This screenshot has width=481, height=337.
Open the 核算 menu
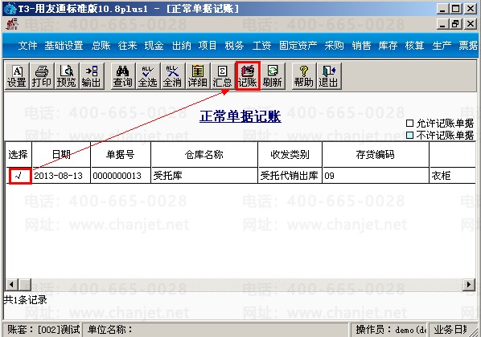coord(415,46)
